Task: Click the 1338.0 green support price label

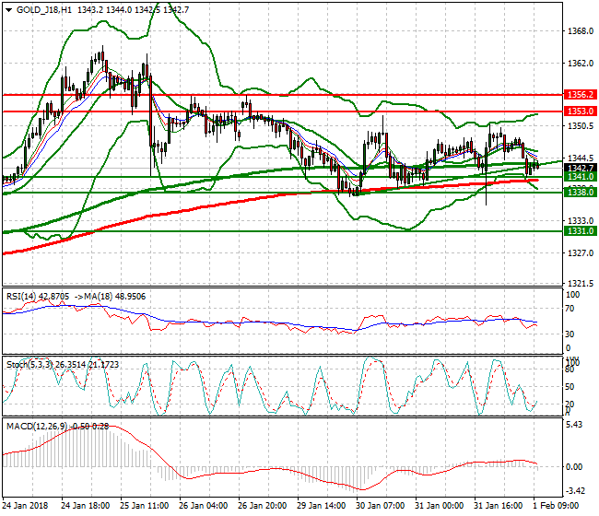Action: coord(581,192)
